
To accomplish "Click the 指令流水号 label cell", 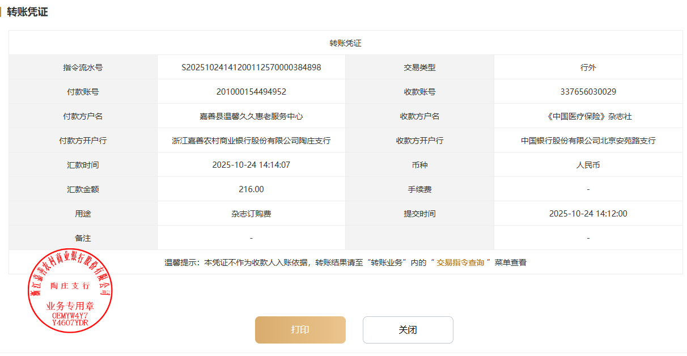I will (x=83, y=67).
